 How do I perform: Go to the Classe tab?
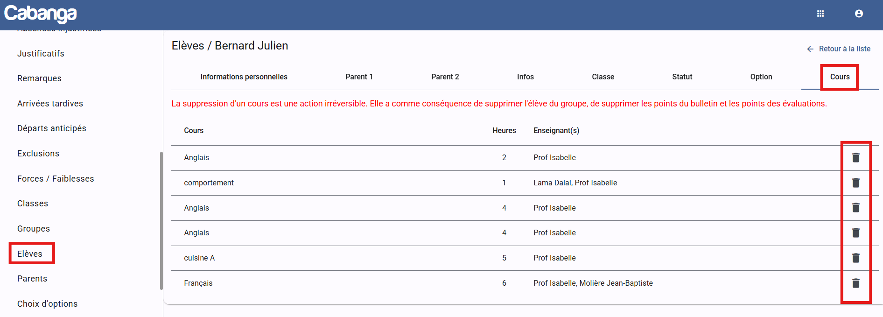point(603,77)
